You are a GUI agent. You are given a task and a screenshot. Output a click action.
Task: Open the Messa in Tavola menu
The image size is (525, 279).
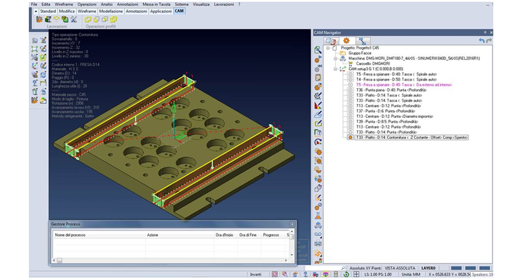(156, 5)
